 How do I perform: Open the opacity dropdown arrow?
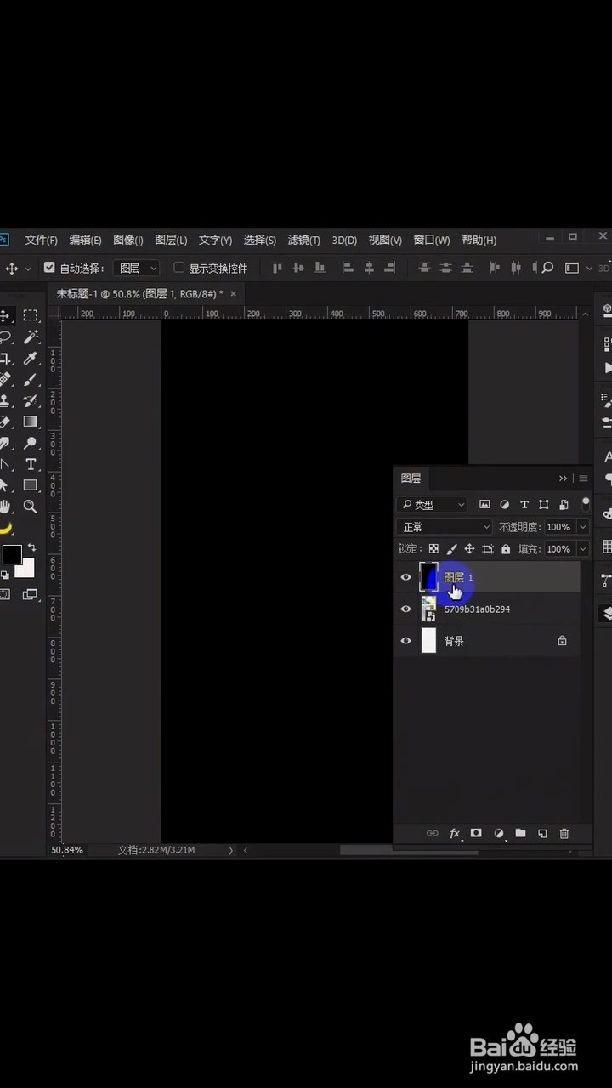583,527
